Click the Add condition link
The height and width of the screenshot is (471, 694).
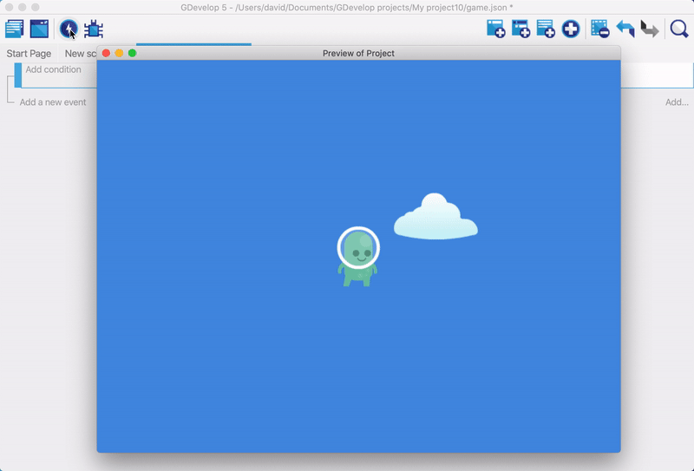53,70
